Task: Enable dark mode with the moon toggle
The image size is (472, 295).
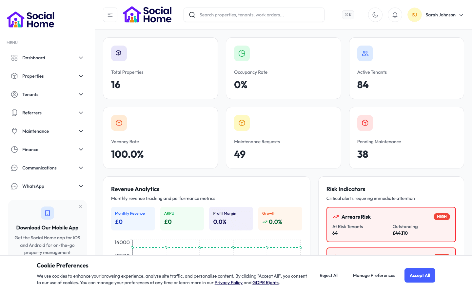Action: (375, 14)
